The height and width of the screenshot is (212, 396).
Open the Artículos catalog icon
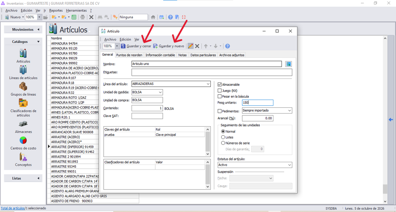23,53
